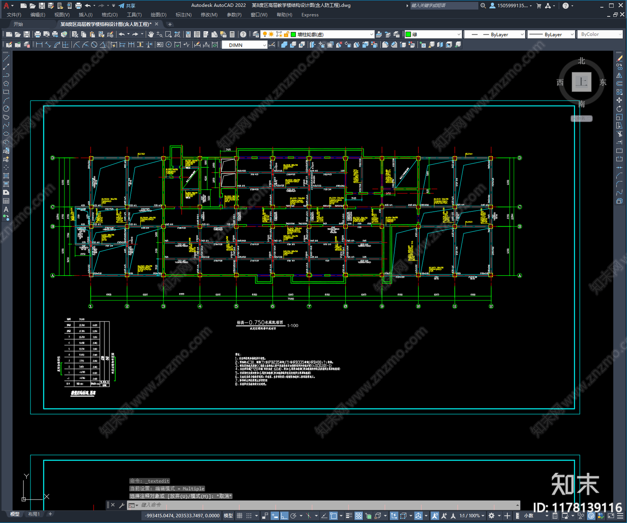627x523 pixels.
Task: Select the Line draw tool
Action: 6,58
